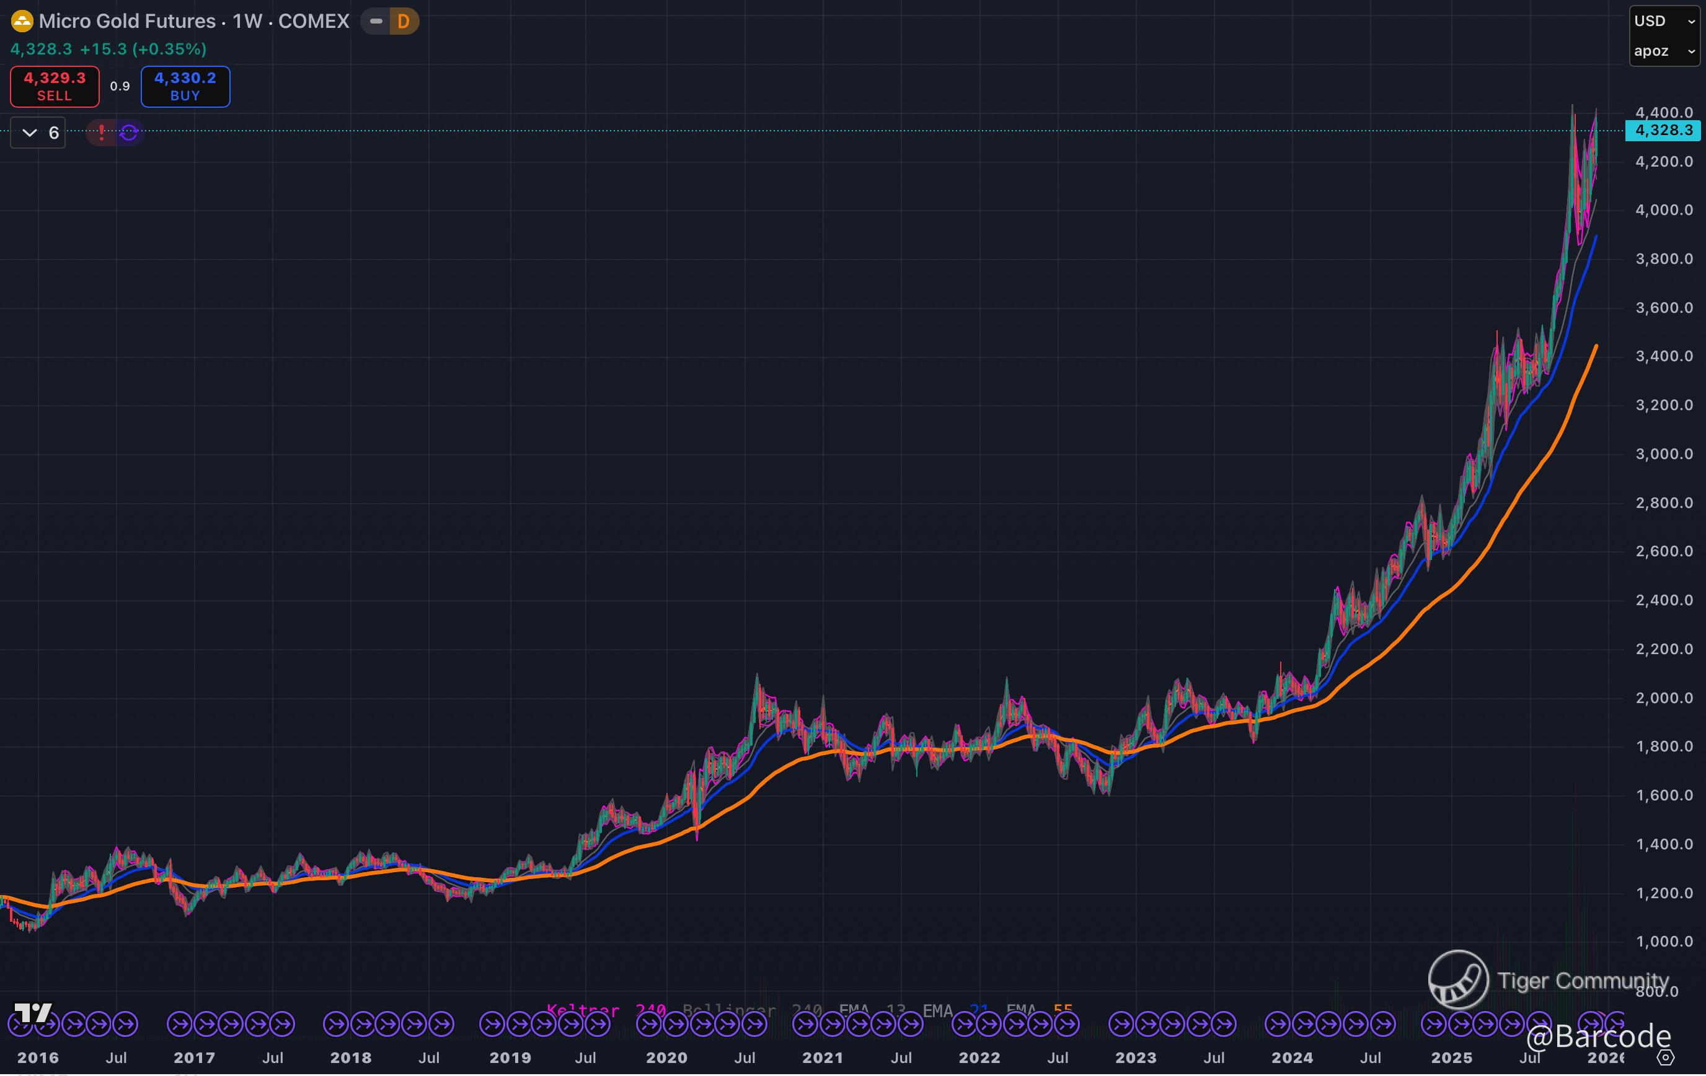Screen dimensions: 1706x1076
Task: Click the Micro Gold Futures symbol title
Action: (x=194, y=21)
